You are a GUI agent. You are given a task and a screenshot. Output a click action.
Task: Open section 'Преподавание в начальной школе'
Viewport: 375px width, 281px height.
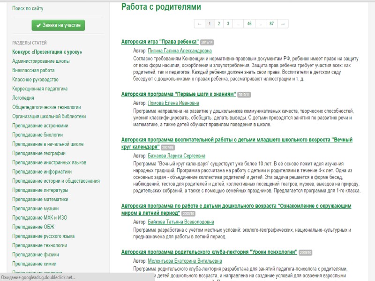[48, 144]
